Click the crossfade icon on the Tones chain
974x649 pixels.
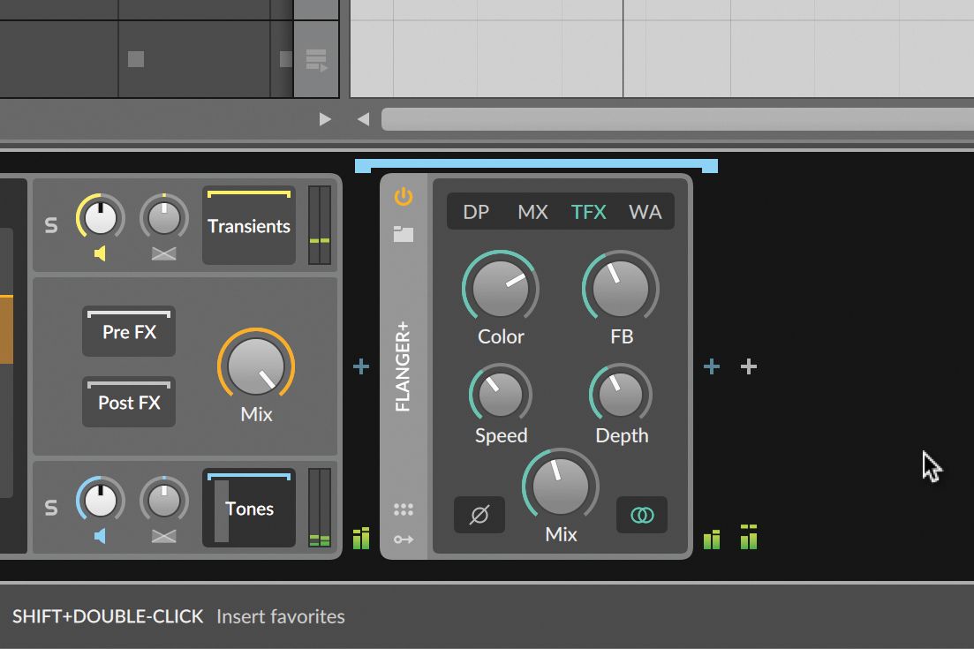click(x=164, y=536)
